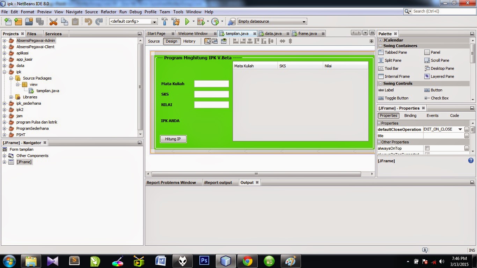Image resolution: width=477 pixels, height=268 pixels.
Task: Open a project using the Open Project icon
Action: tap(29, 21)
